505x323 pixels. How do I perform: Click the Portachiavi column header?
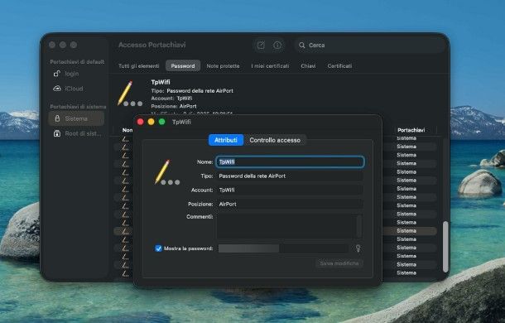click(411, 130)
